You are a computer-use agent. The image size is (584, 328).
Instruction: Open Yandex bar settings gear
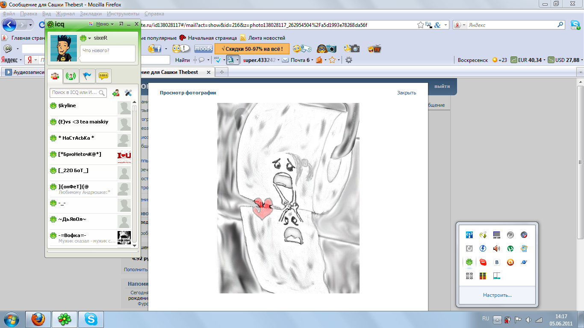[x=349, y=60]
